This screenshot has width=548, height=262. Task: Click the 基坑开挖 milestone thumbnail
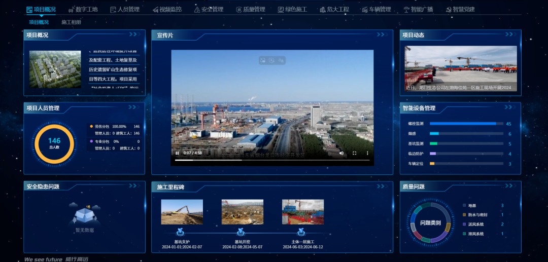pos(242,212)
